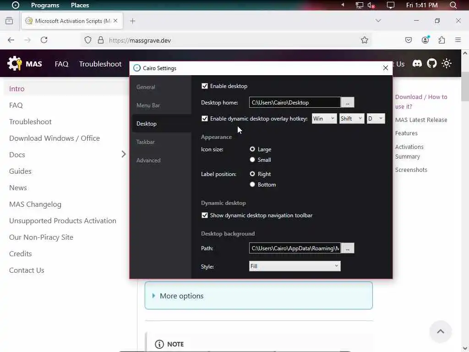The width and height of the screenshot is (469, 352).
Task: Open the Places menu
Action: pyautogui.click(x=80, y=5)
